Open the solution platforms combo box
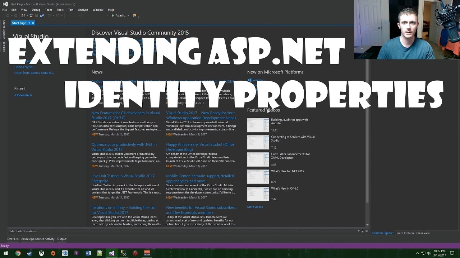Screen dimensions: 460x258 coord(96,15)
